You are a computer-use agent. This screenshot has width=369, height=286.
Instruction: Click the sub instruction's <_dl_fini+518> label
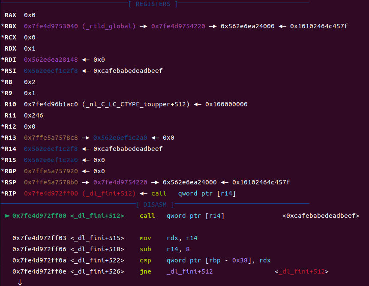pos(97,249)
